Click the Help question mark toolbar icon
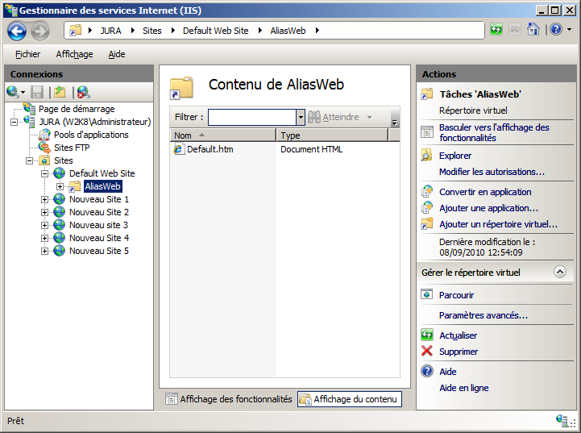The image size is (581, 433). tap(554, 30)
